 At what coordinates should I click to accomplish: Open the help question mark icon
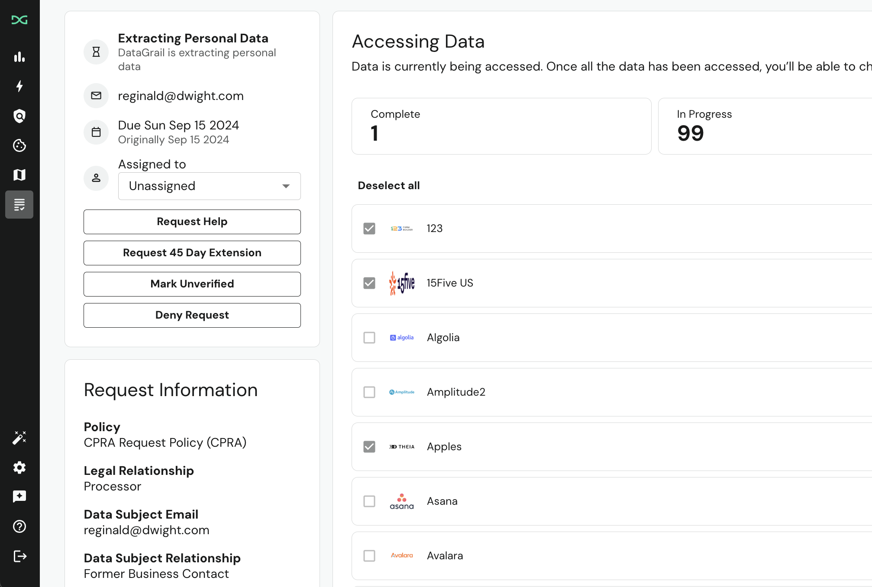pyautogui.click(x=19, y=526)
